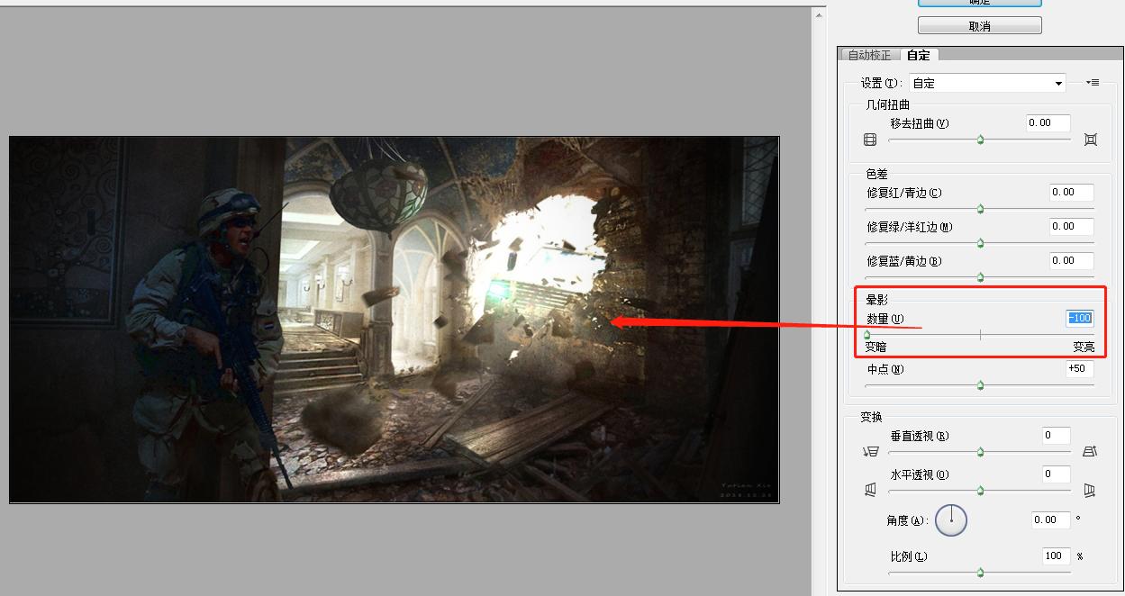The height and width of the screenshot is (596, 1125).
Task: Click the vignette 数量 slider handle
Action: pos(867,335)
